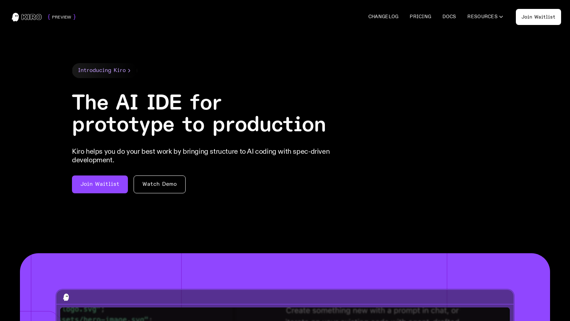Click the arrow icon in Introducing Kiro pill
This screenshot has width=570, height=321.
coord(129,71)
